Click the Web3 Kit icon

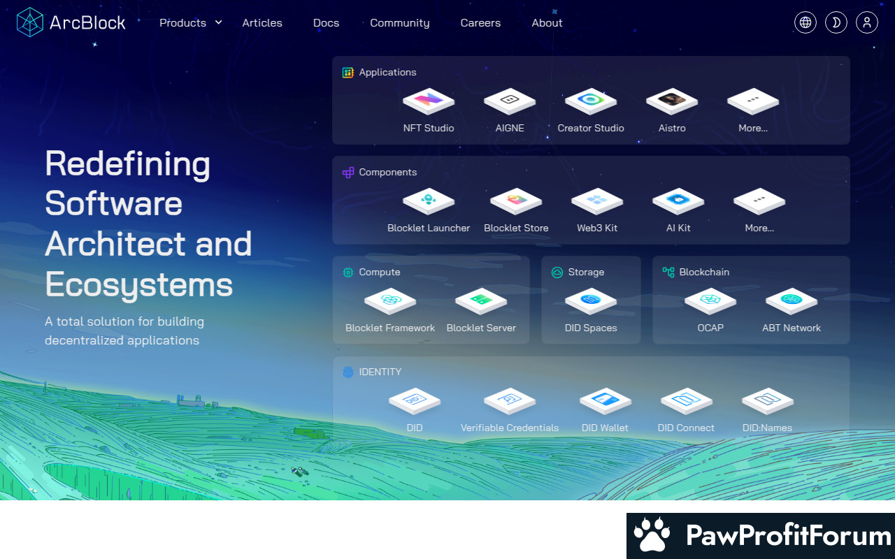tap(597, 202)
